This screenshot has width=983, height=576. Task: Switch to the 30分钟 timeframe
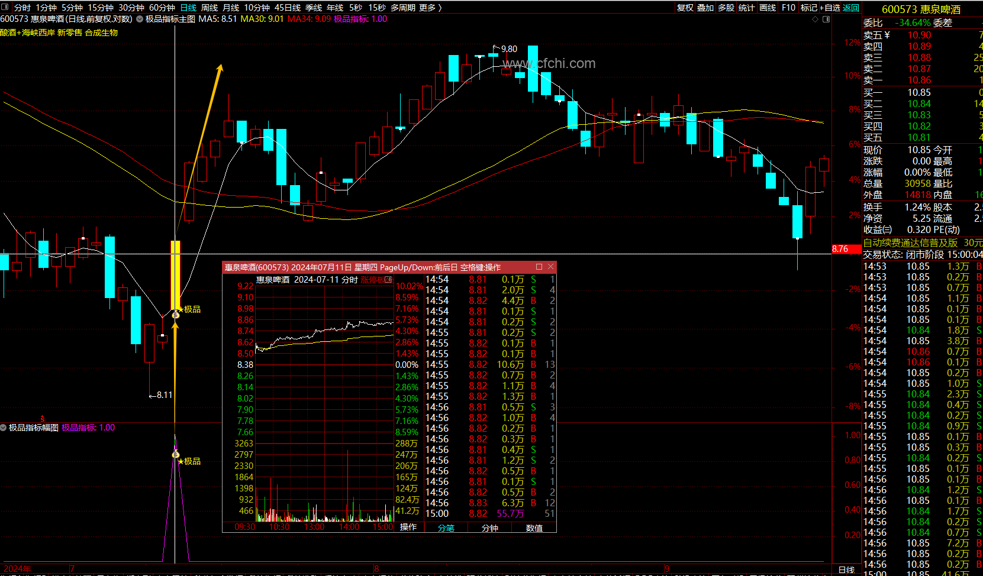coord(131,8)
